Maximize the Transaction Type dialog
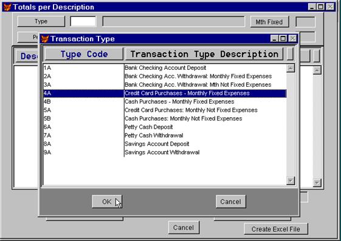Viewport: 341px width, 241px height. pyautogui.click(x=283, y=39)
